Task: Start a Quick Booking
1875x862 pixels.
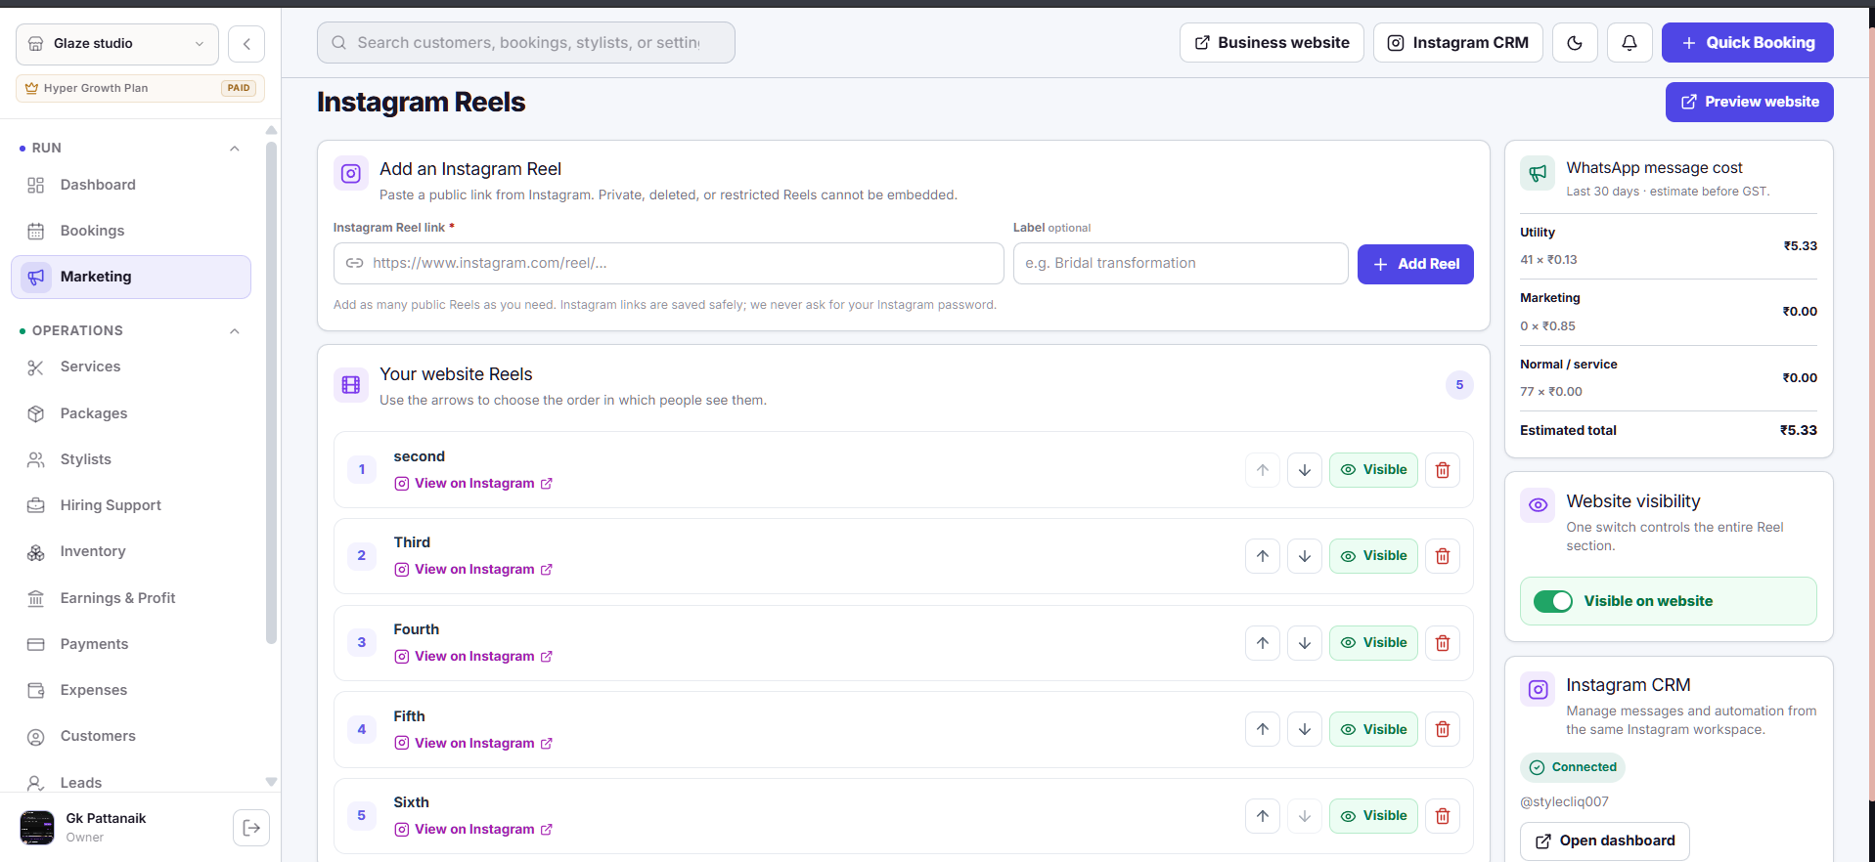Action: [x=1747, y=43]
